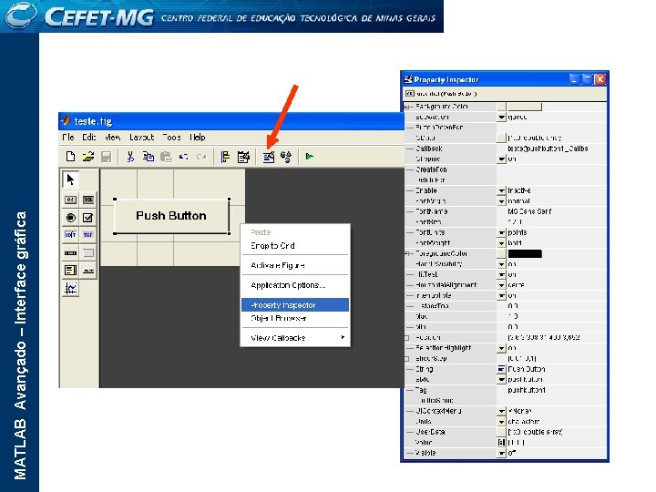The height and width of the screenshot is (492, 656).
Task: Pick the Radio Button component in palette
Action: (70, 218)
